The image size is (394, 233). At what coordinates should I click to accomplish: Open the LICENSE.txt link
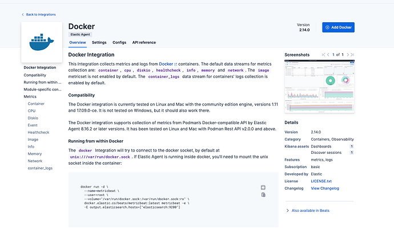pos(321,181)
